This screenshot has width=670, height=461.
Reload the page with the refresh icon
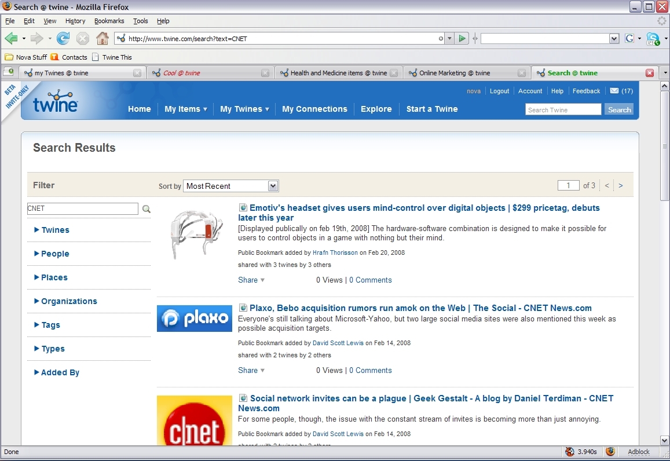click(63, 38)
